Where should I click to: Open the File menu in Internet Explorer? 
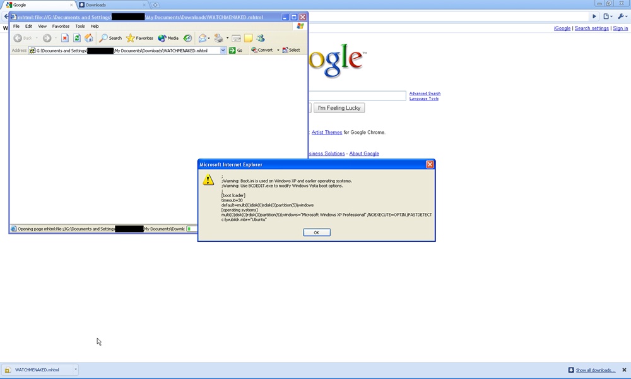(16, 26)
